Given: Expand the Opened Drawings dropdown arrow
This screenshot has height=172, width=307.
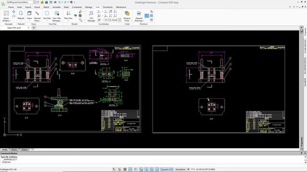Looking at the screenshot, I should point(143,21).
